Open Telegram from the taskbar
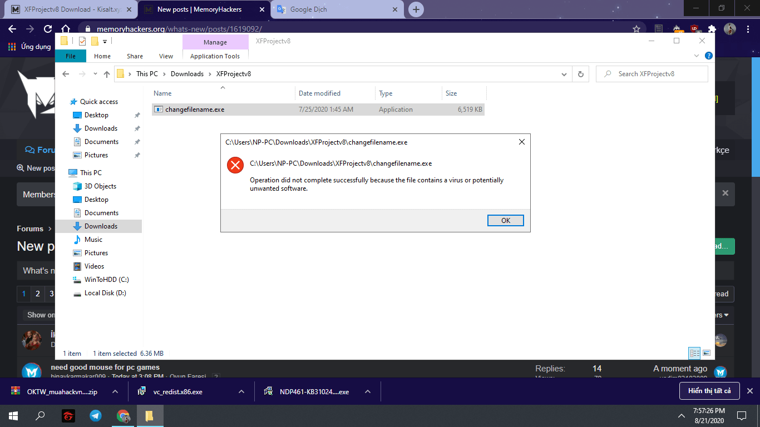Screen dimensions: 760x427 (x=96, y=415)
